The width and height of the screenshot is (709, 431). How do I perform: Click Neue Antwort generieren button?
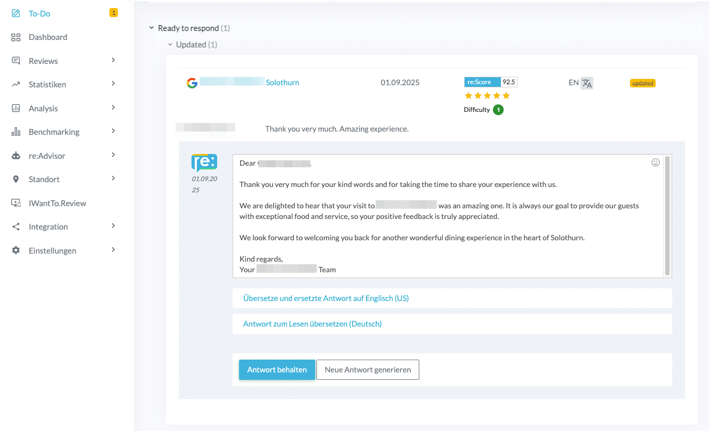(368, 370)
